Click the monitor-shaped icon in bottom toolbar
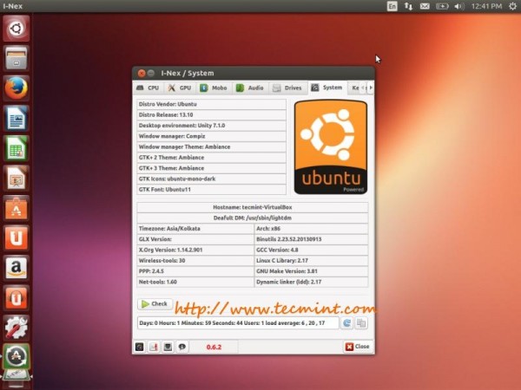The width and height of the screenshot is (521, 390). 168,347
